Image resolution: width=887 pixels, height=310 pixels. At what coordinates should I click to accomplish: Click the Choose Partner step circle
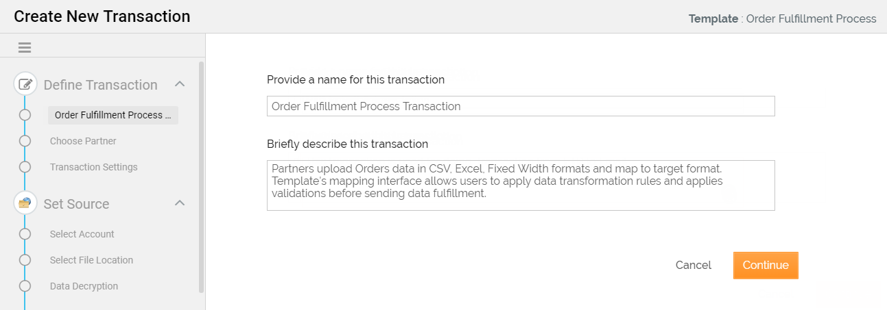[25, 141]
